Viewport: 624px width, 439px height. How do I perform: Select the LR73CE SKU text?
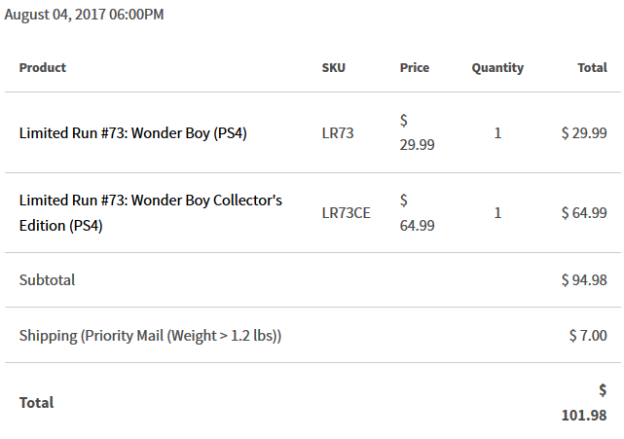click(346, 213)
